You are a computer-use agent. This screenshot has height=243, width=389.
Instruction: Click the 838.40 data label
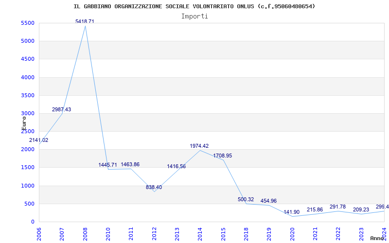coord(154,187)
